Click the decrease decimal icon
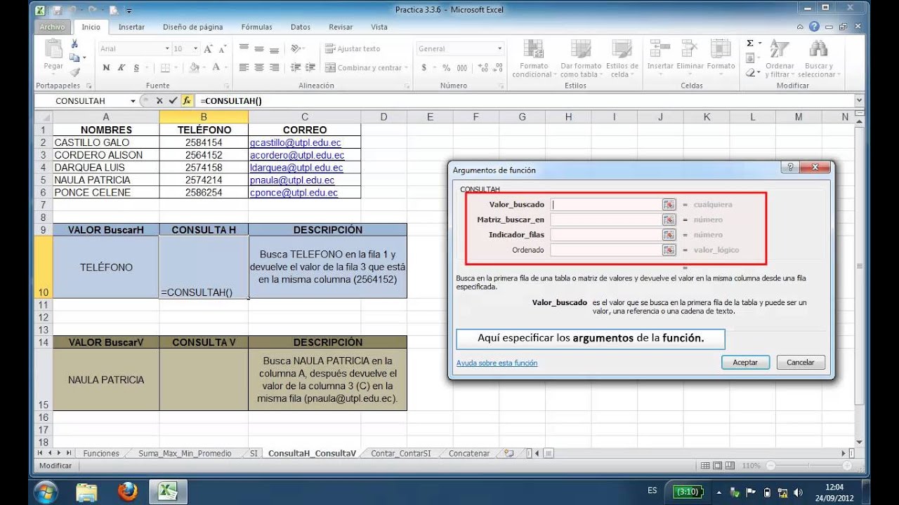This screenshot has width=899, height=505. click(x=498, y=68)
